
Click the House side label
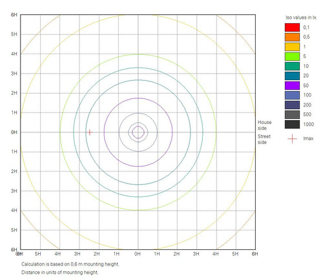[265, 125]
